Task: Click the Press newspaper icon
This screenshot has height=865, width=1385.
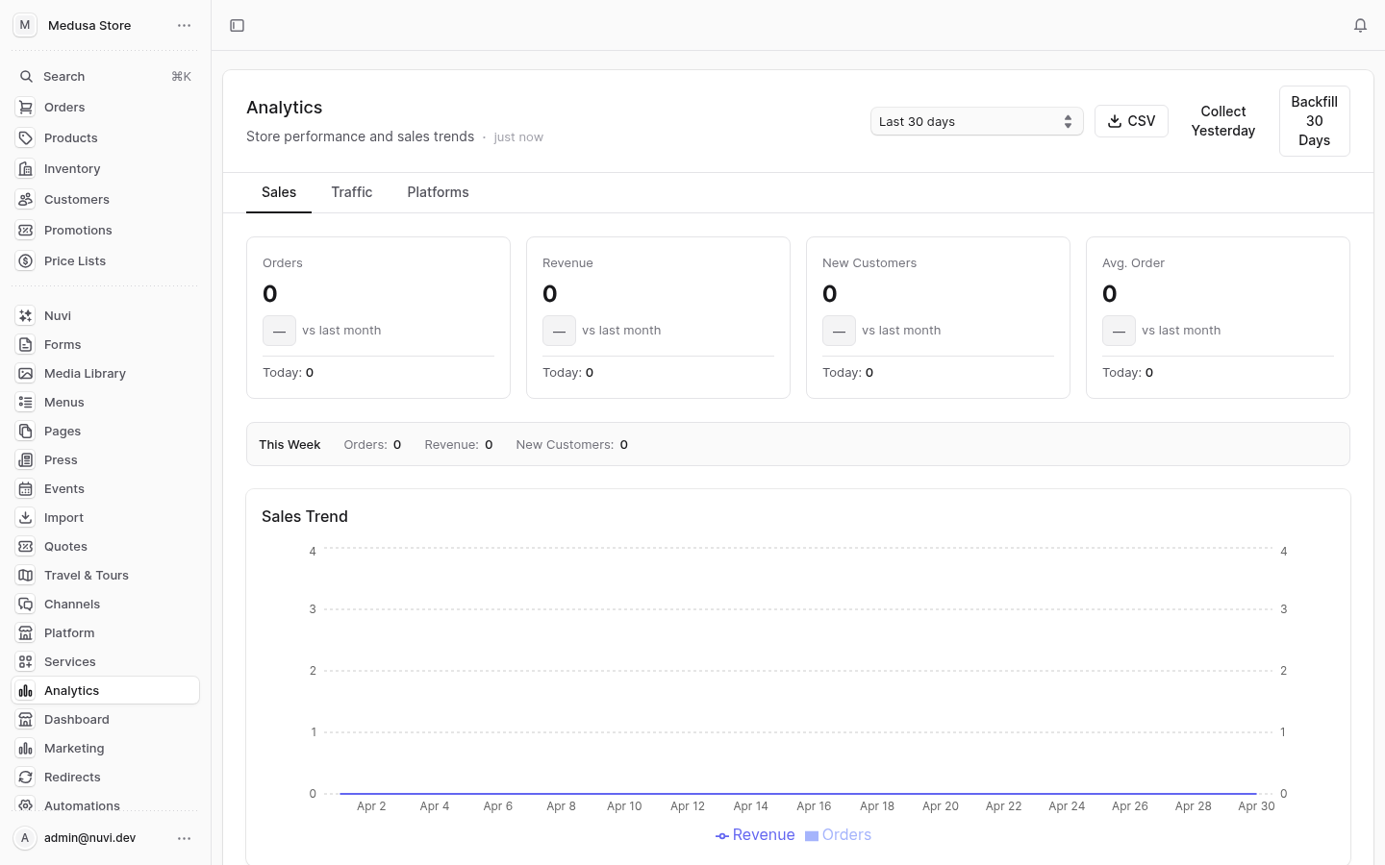Action: click(x=26, y=459)
